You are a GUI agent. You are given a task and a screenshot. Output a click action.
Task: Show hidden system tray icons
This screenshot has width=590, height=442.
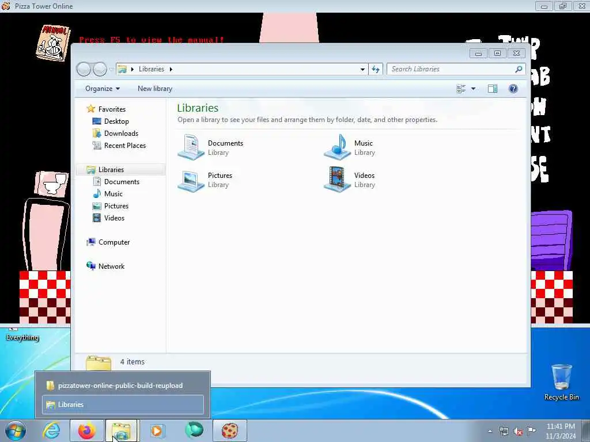490,431
